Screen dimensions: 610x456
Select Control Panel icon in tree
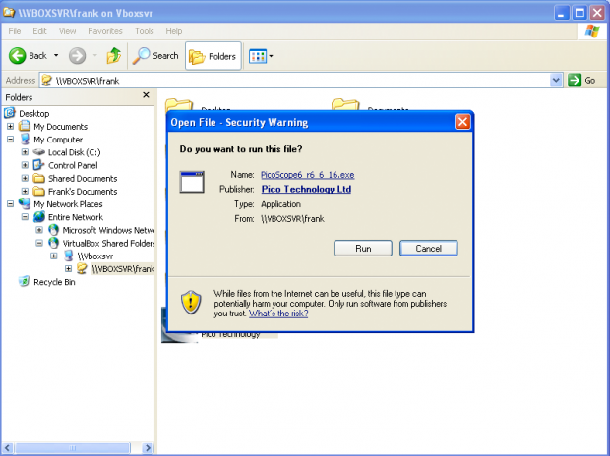pos(39,165)
